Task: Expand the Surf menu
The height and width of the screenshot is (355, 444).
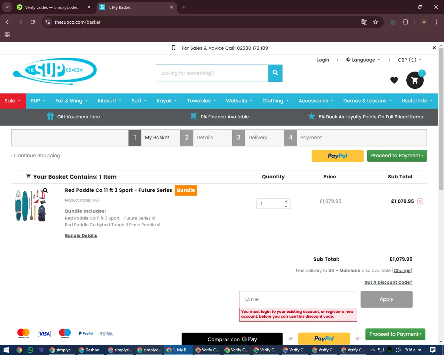Action: [x=139, y=101]
